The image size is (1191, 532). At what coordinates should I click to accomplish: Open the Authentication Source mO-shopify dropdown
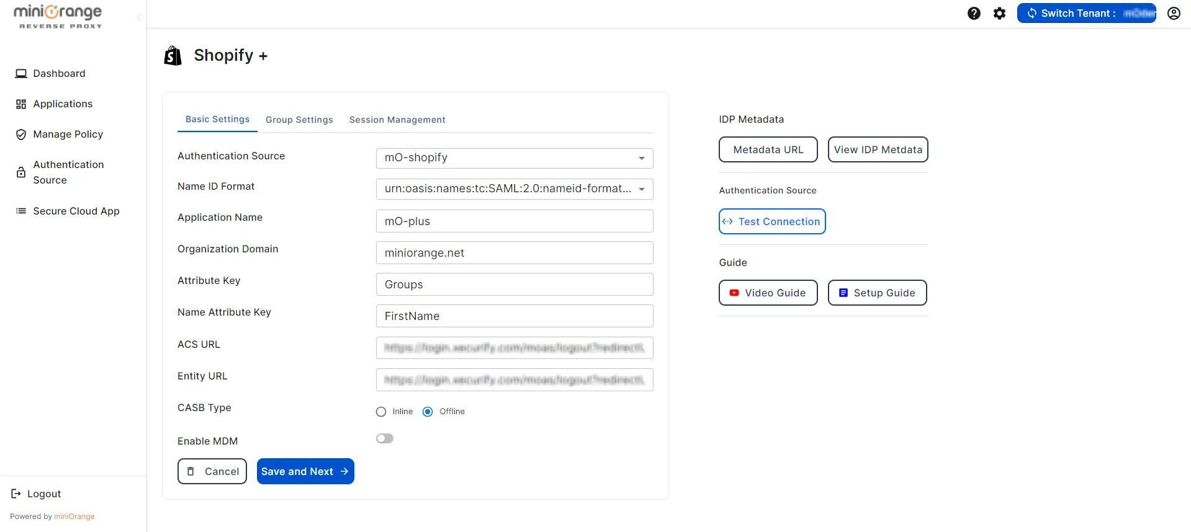(515, 158)
